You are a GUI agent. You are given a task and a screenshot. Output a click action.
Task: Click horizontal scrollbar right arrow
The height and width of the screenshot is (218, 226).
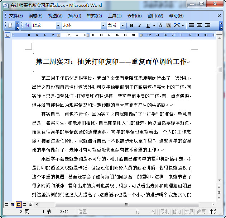(213, 204)
